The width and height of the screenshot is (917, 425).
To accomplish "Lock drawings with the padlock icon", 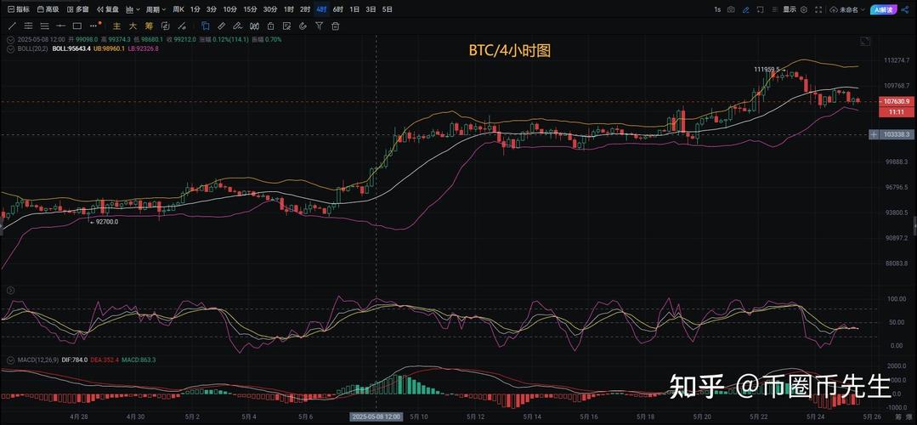I will click(270, 26).
